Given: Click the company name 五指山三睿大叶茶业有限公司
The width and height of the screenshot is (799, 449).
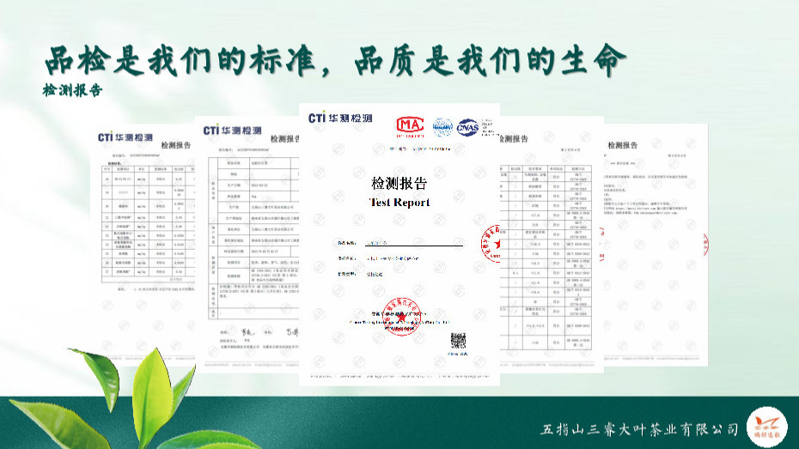Looking at the screenshot, I should (x=639, y=428).
